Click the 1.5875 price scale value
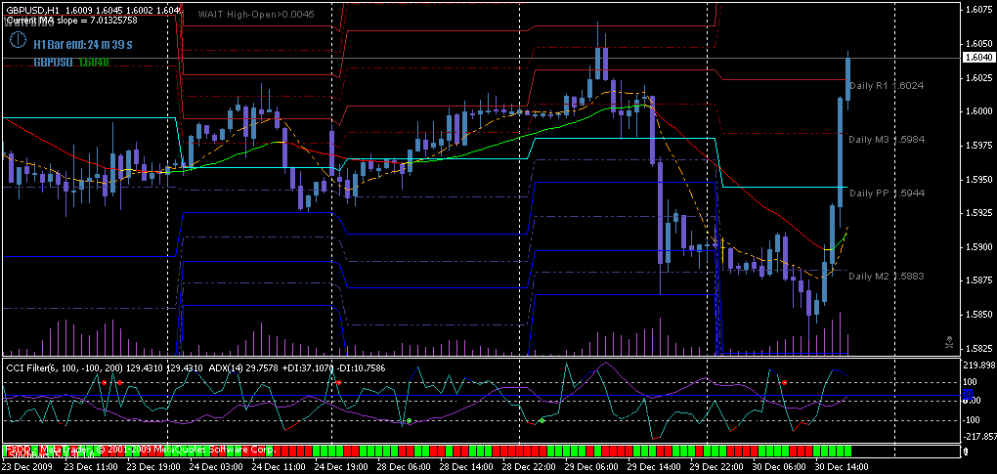The height and width of the screenshot is (474, 997). (x=979, y=280)
